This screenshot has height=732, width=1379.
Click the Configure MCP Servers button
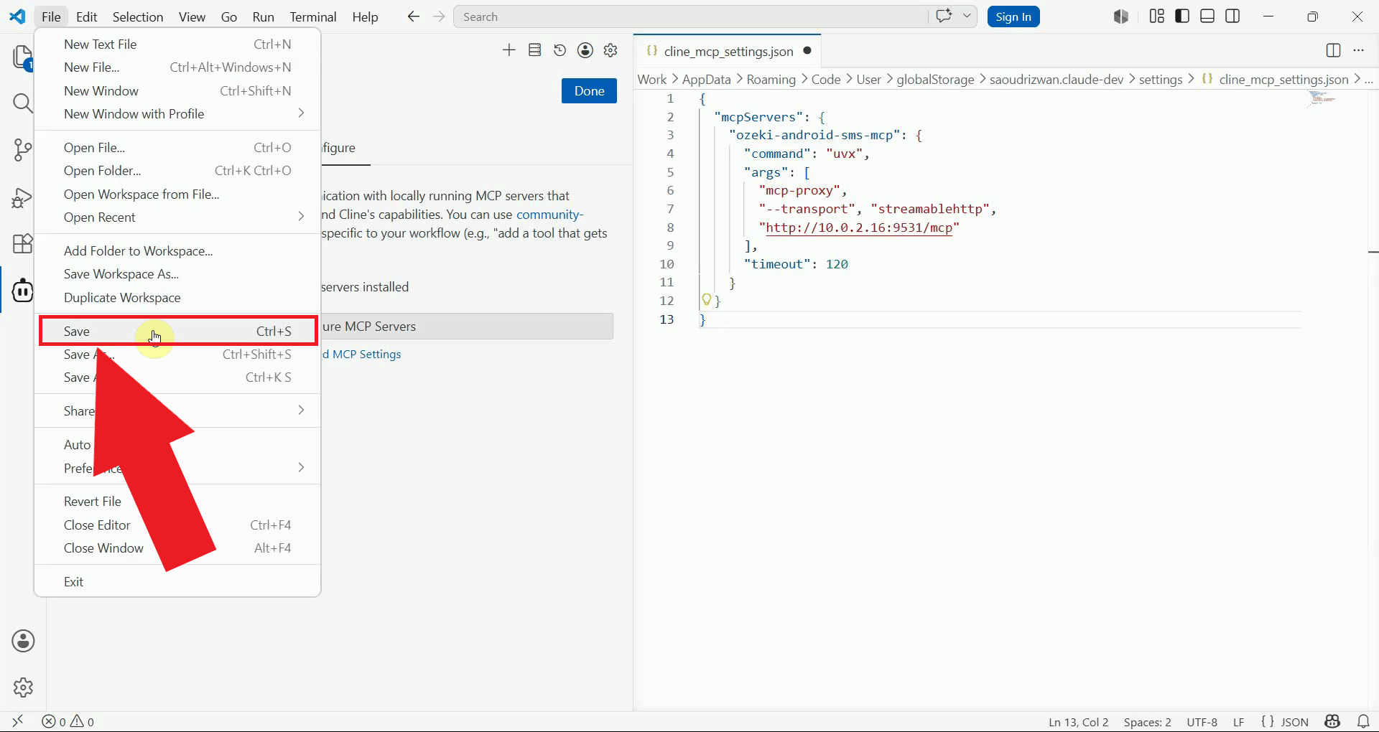[467, 326]
